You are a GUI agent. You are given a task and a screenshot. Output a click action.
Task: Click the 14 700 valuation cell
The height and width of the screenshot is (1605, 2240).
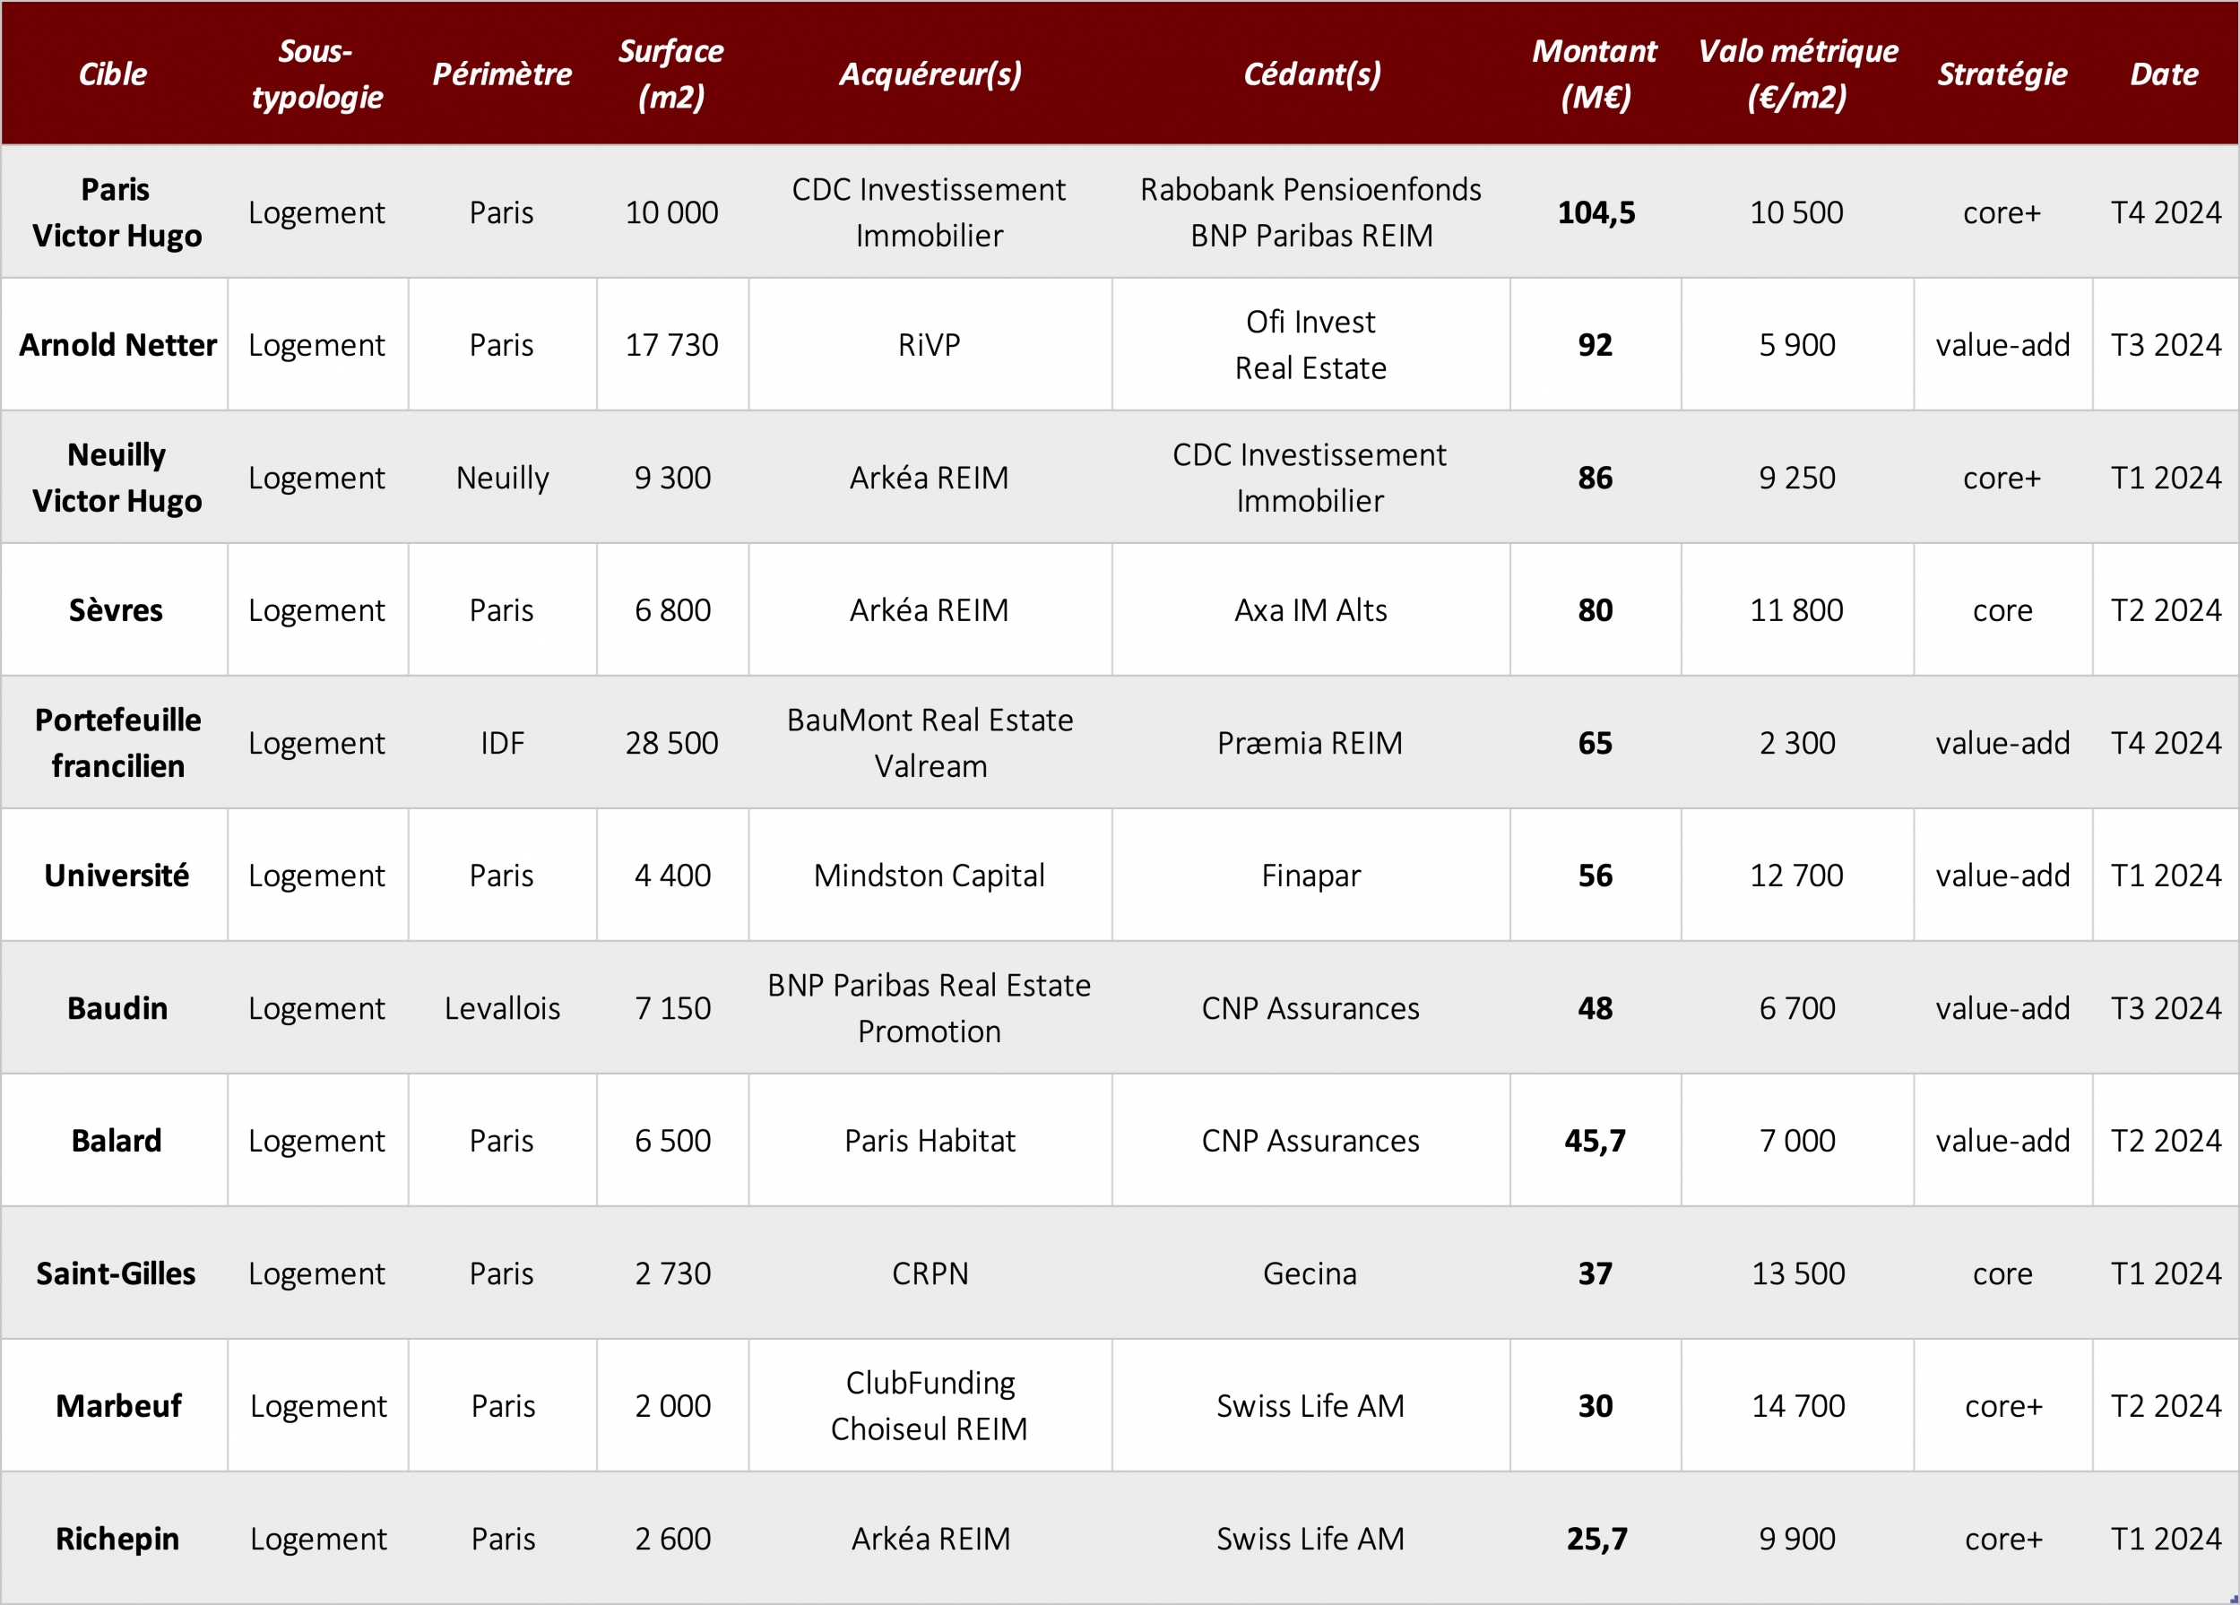[1797, 1405]
